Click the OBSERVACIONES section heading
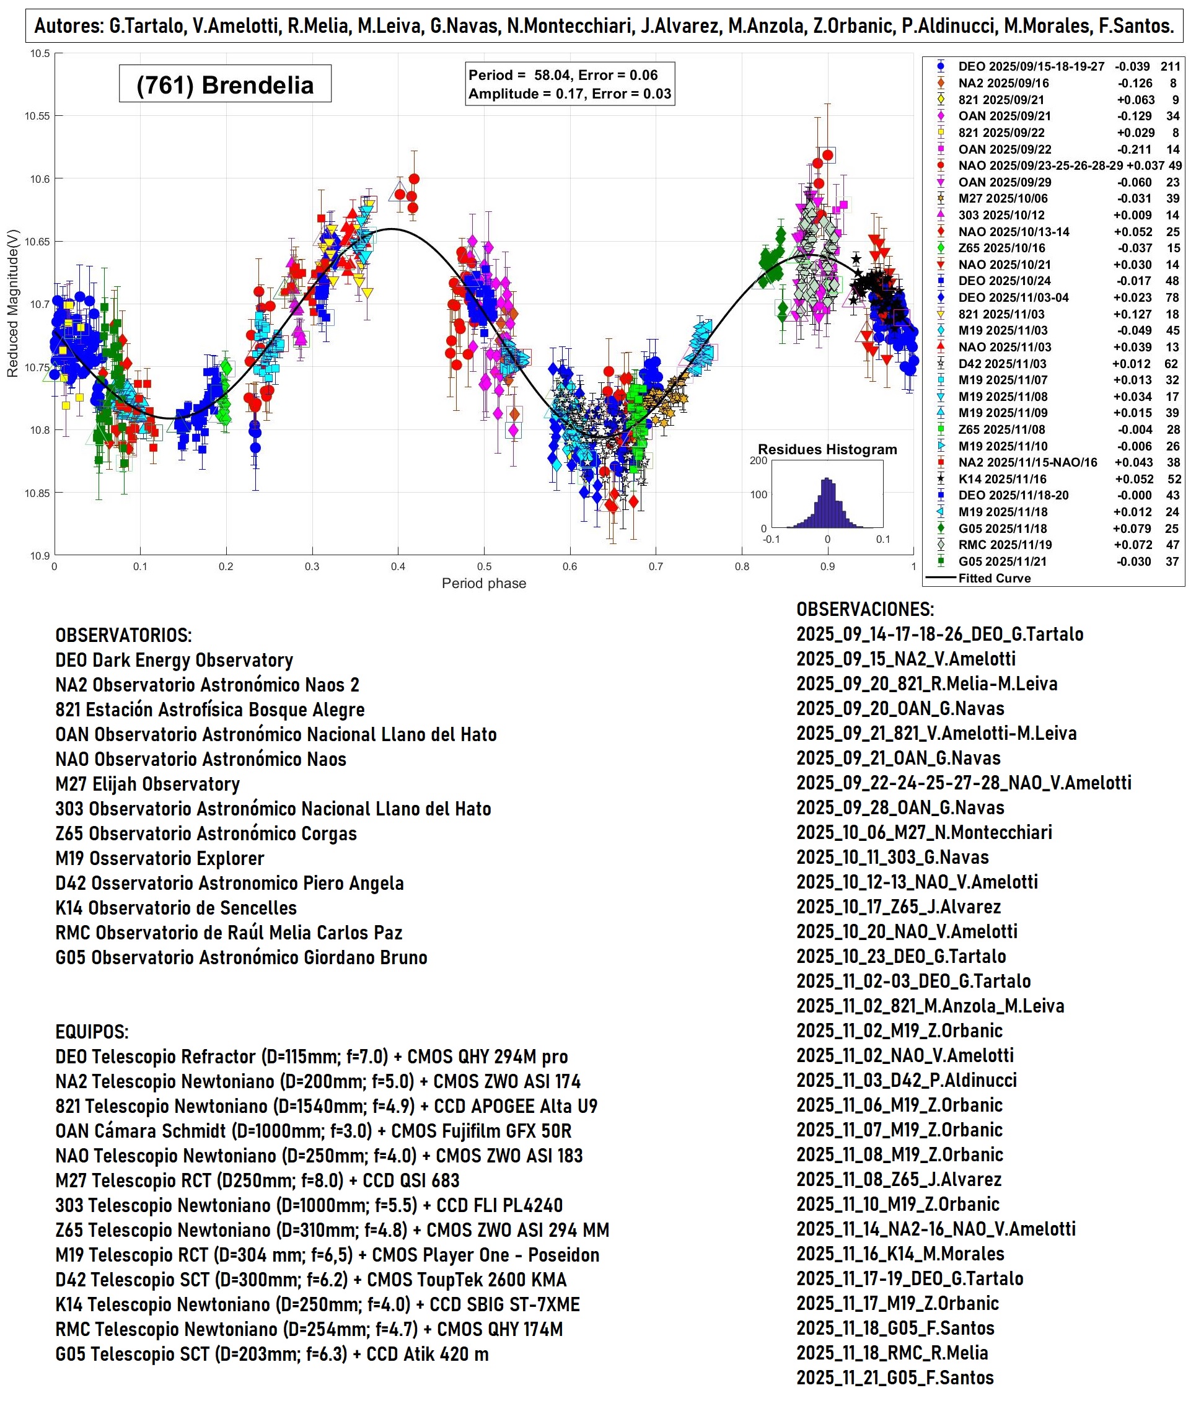 pyautogui.click(x=864, y=609)
